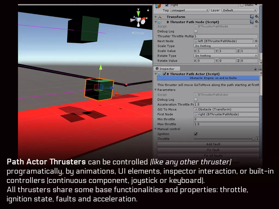Click the Rotate Value Y field
279x209 pixels.
pyautogui.click(x=228, y=61)
